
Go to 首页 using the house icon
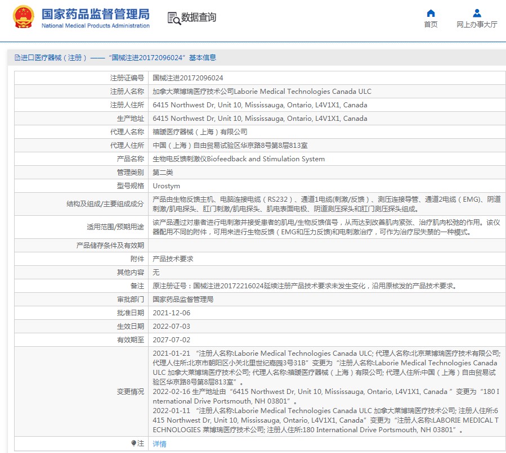click(431, 13)
